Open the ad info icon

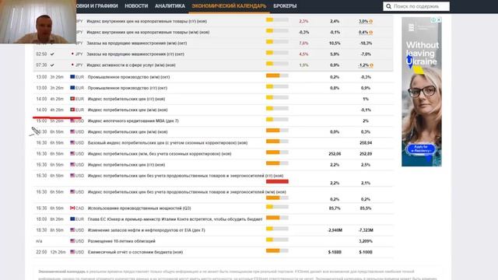pyautogui.click(x=433, y=19)
